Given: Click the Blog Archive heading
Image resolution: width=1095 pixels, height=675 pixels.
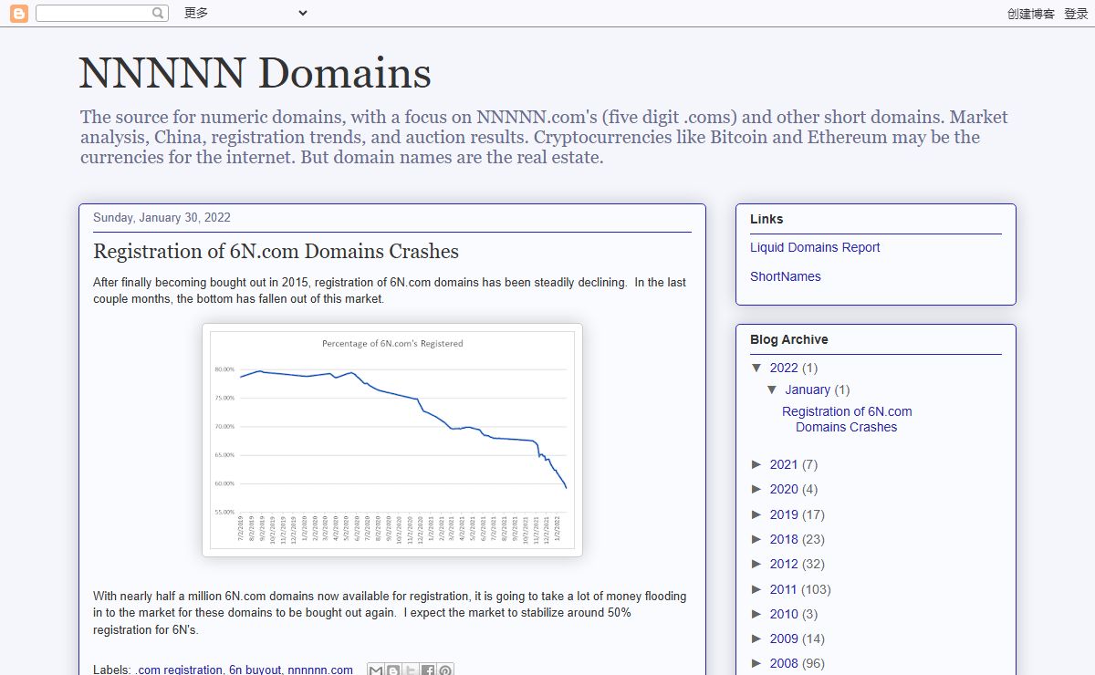Looking at the screenshot, I should pos(789,339).
